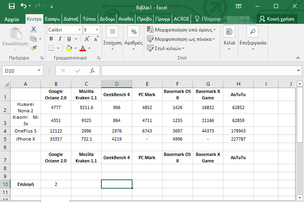Click the Κοινή χρήση share button
Image resolution: width=304 pixels, height=202 pixels.
[x=277, y=19]
